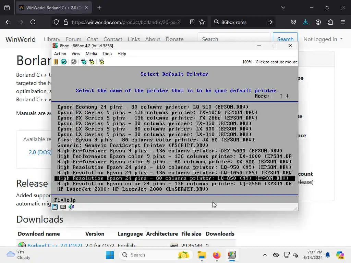The image size is (351, 263).
Task: Open the Donate link
Action: (174, 39)
